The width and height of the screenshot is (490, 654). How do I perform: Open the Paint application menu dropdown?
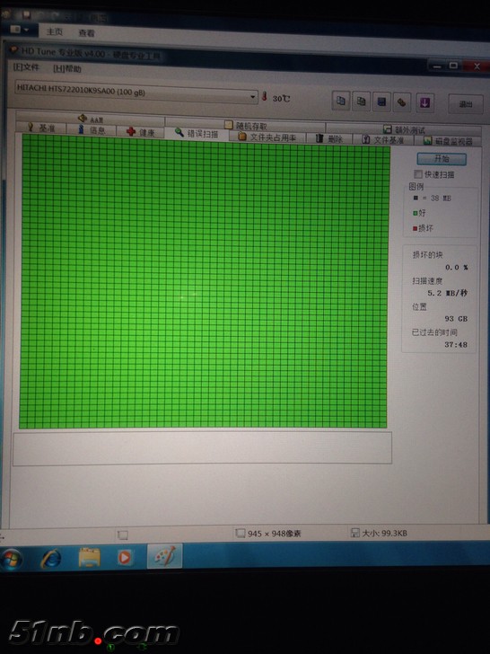click(20, 30)
